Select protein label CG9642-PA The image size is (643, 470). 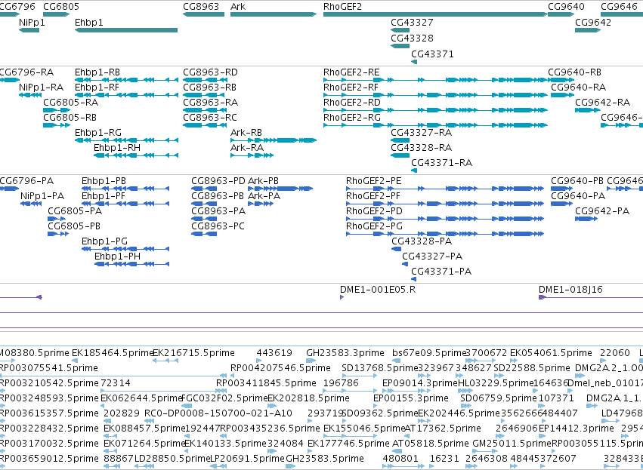[x=602, y=211]
